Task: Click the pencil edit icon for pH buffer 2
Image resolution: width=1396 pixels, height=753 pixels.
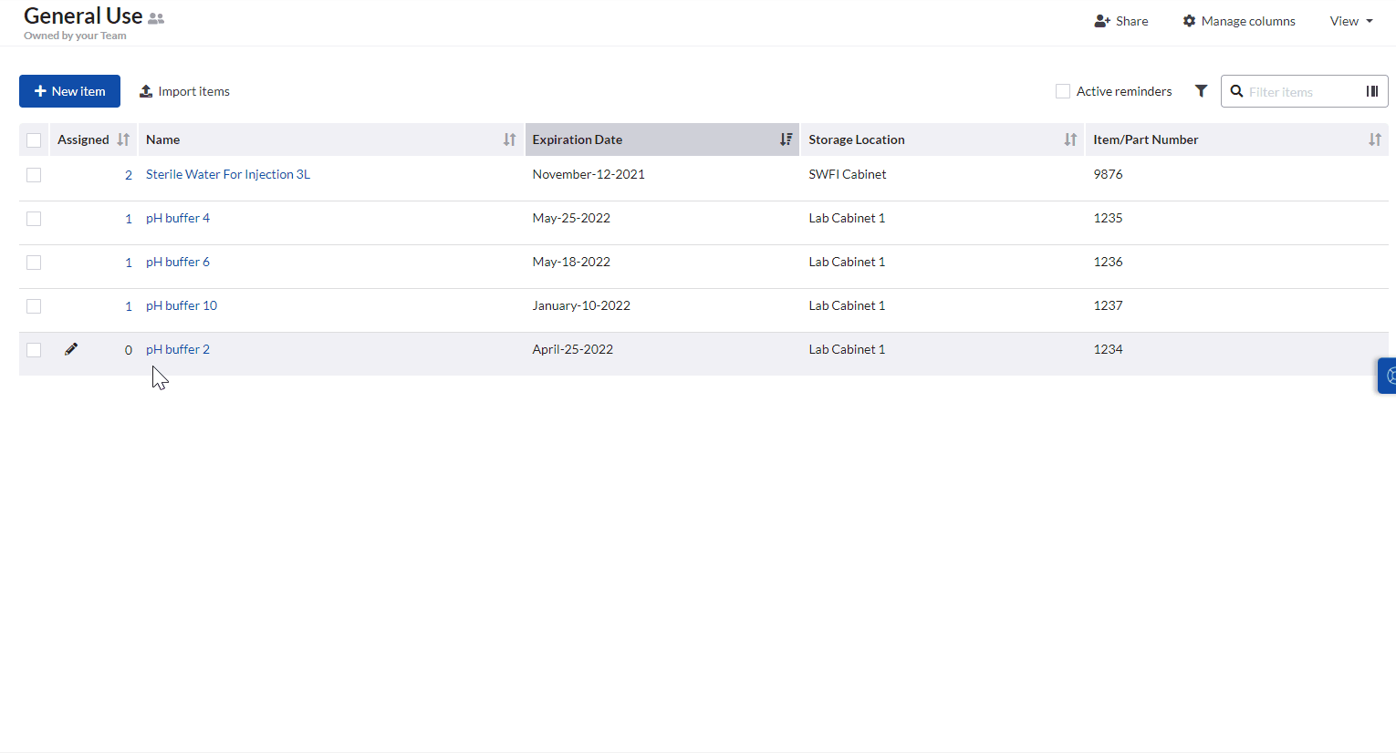Action: 71,349
